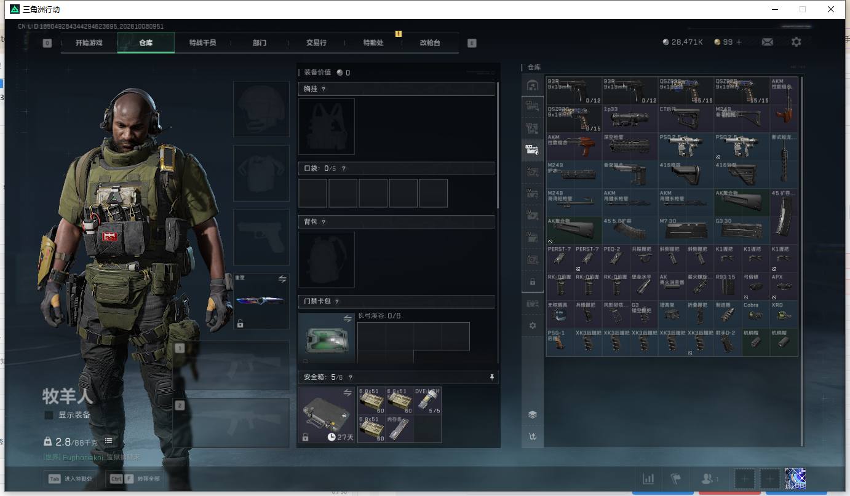Open the statistics bar chart icon

coord(648,479)
